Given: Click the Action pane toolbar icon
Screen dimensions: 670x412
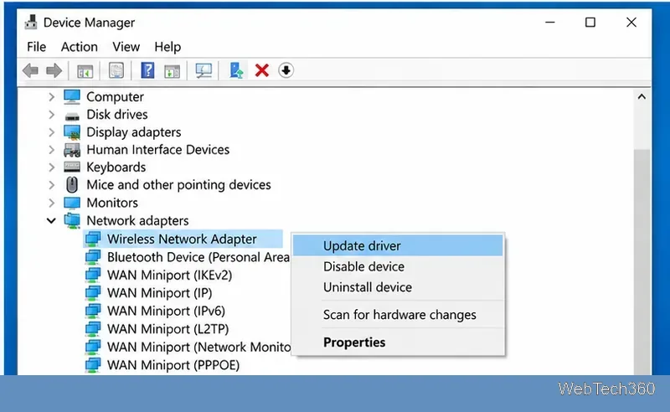Looking at the screenshot, I should click(172, 70).
